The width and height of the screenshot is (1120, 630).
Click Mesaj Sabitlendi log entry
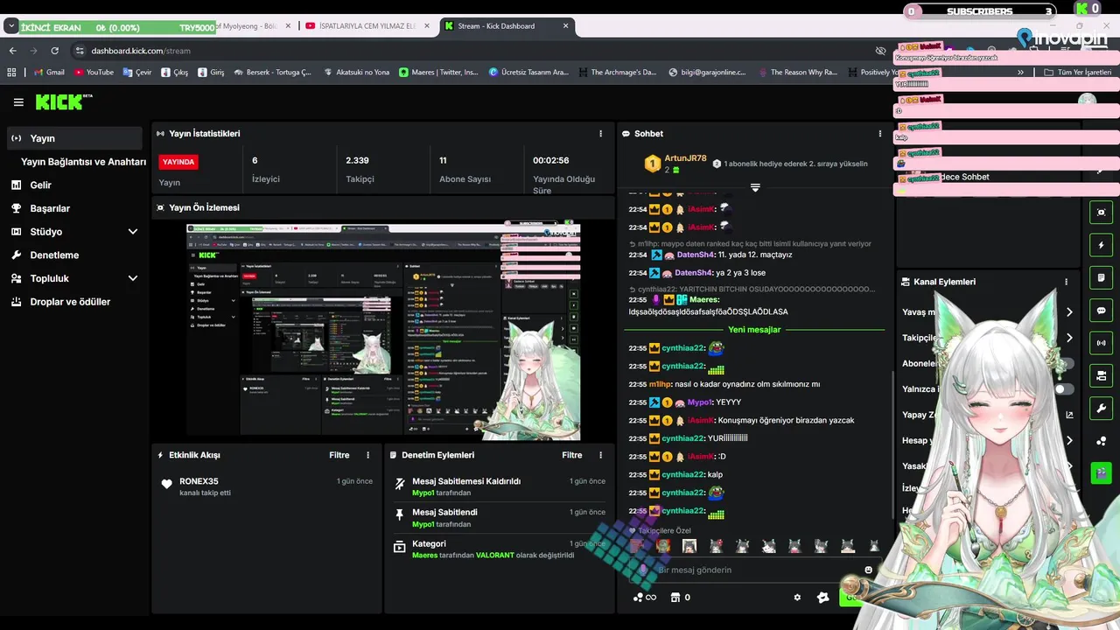(499, 518)
